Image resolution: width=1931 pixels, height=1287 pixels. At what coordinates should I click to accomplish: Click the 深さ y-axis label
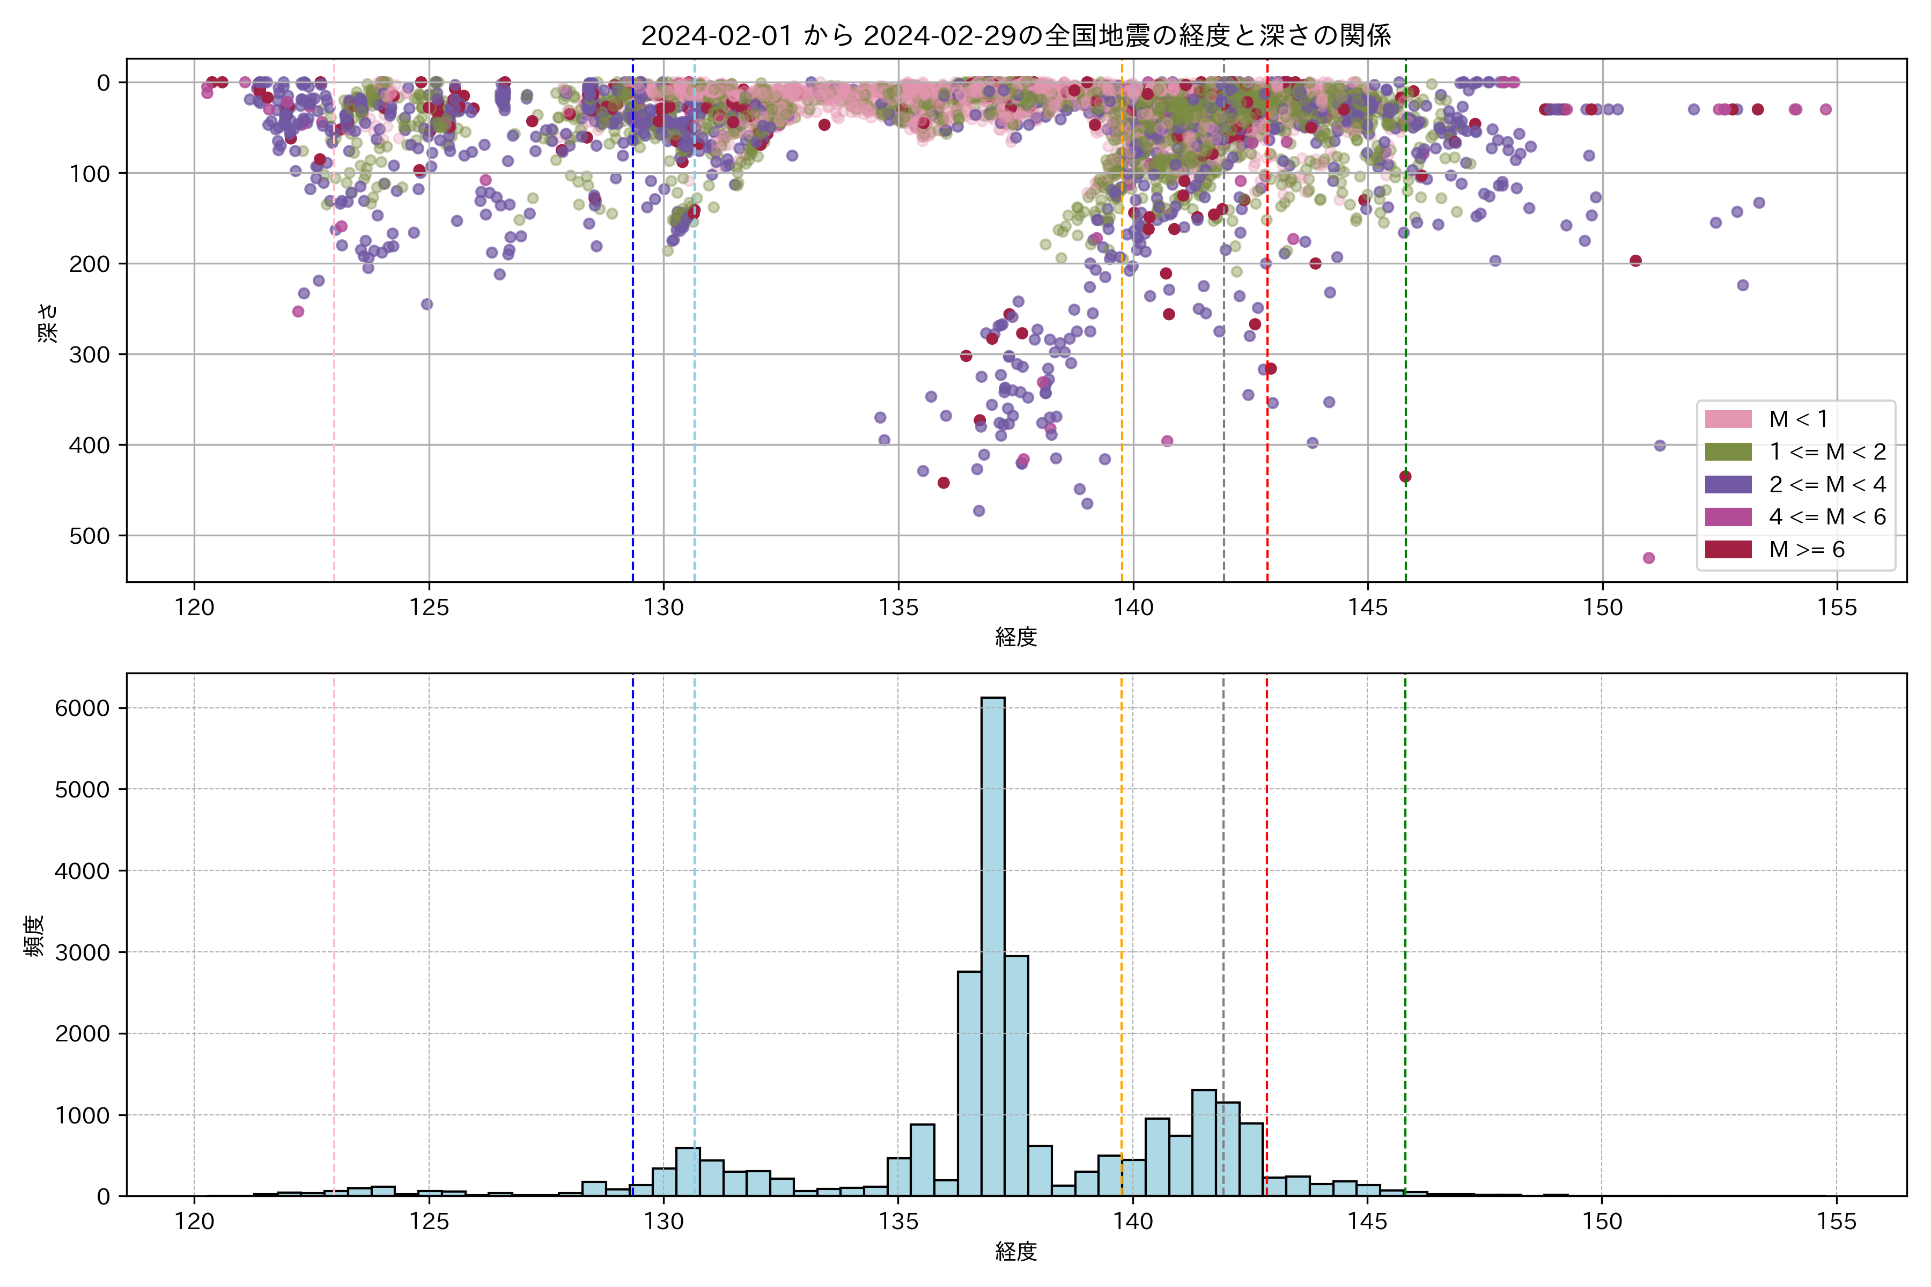(x=48, y=322)
